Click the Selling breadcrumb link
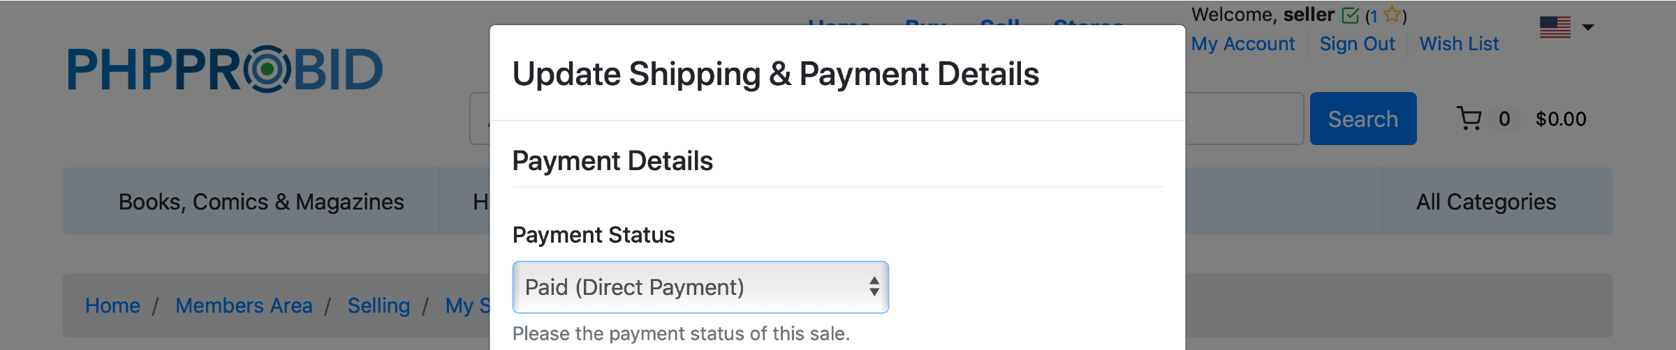 tap(378, 305)
